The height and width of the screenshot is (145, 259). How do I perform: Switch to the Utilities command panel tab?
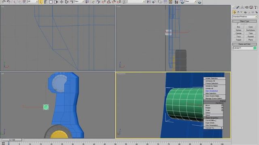255,7
